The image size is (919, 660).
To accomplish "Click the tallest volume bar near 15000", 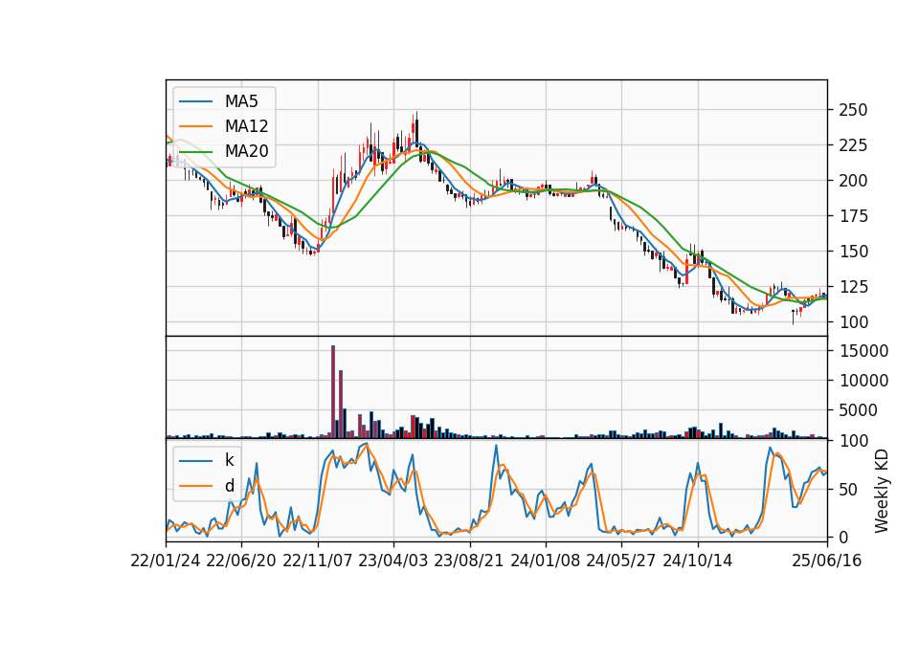I will pos(333,392).
